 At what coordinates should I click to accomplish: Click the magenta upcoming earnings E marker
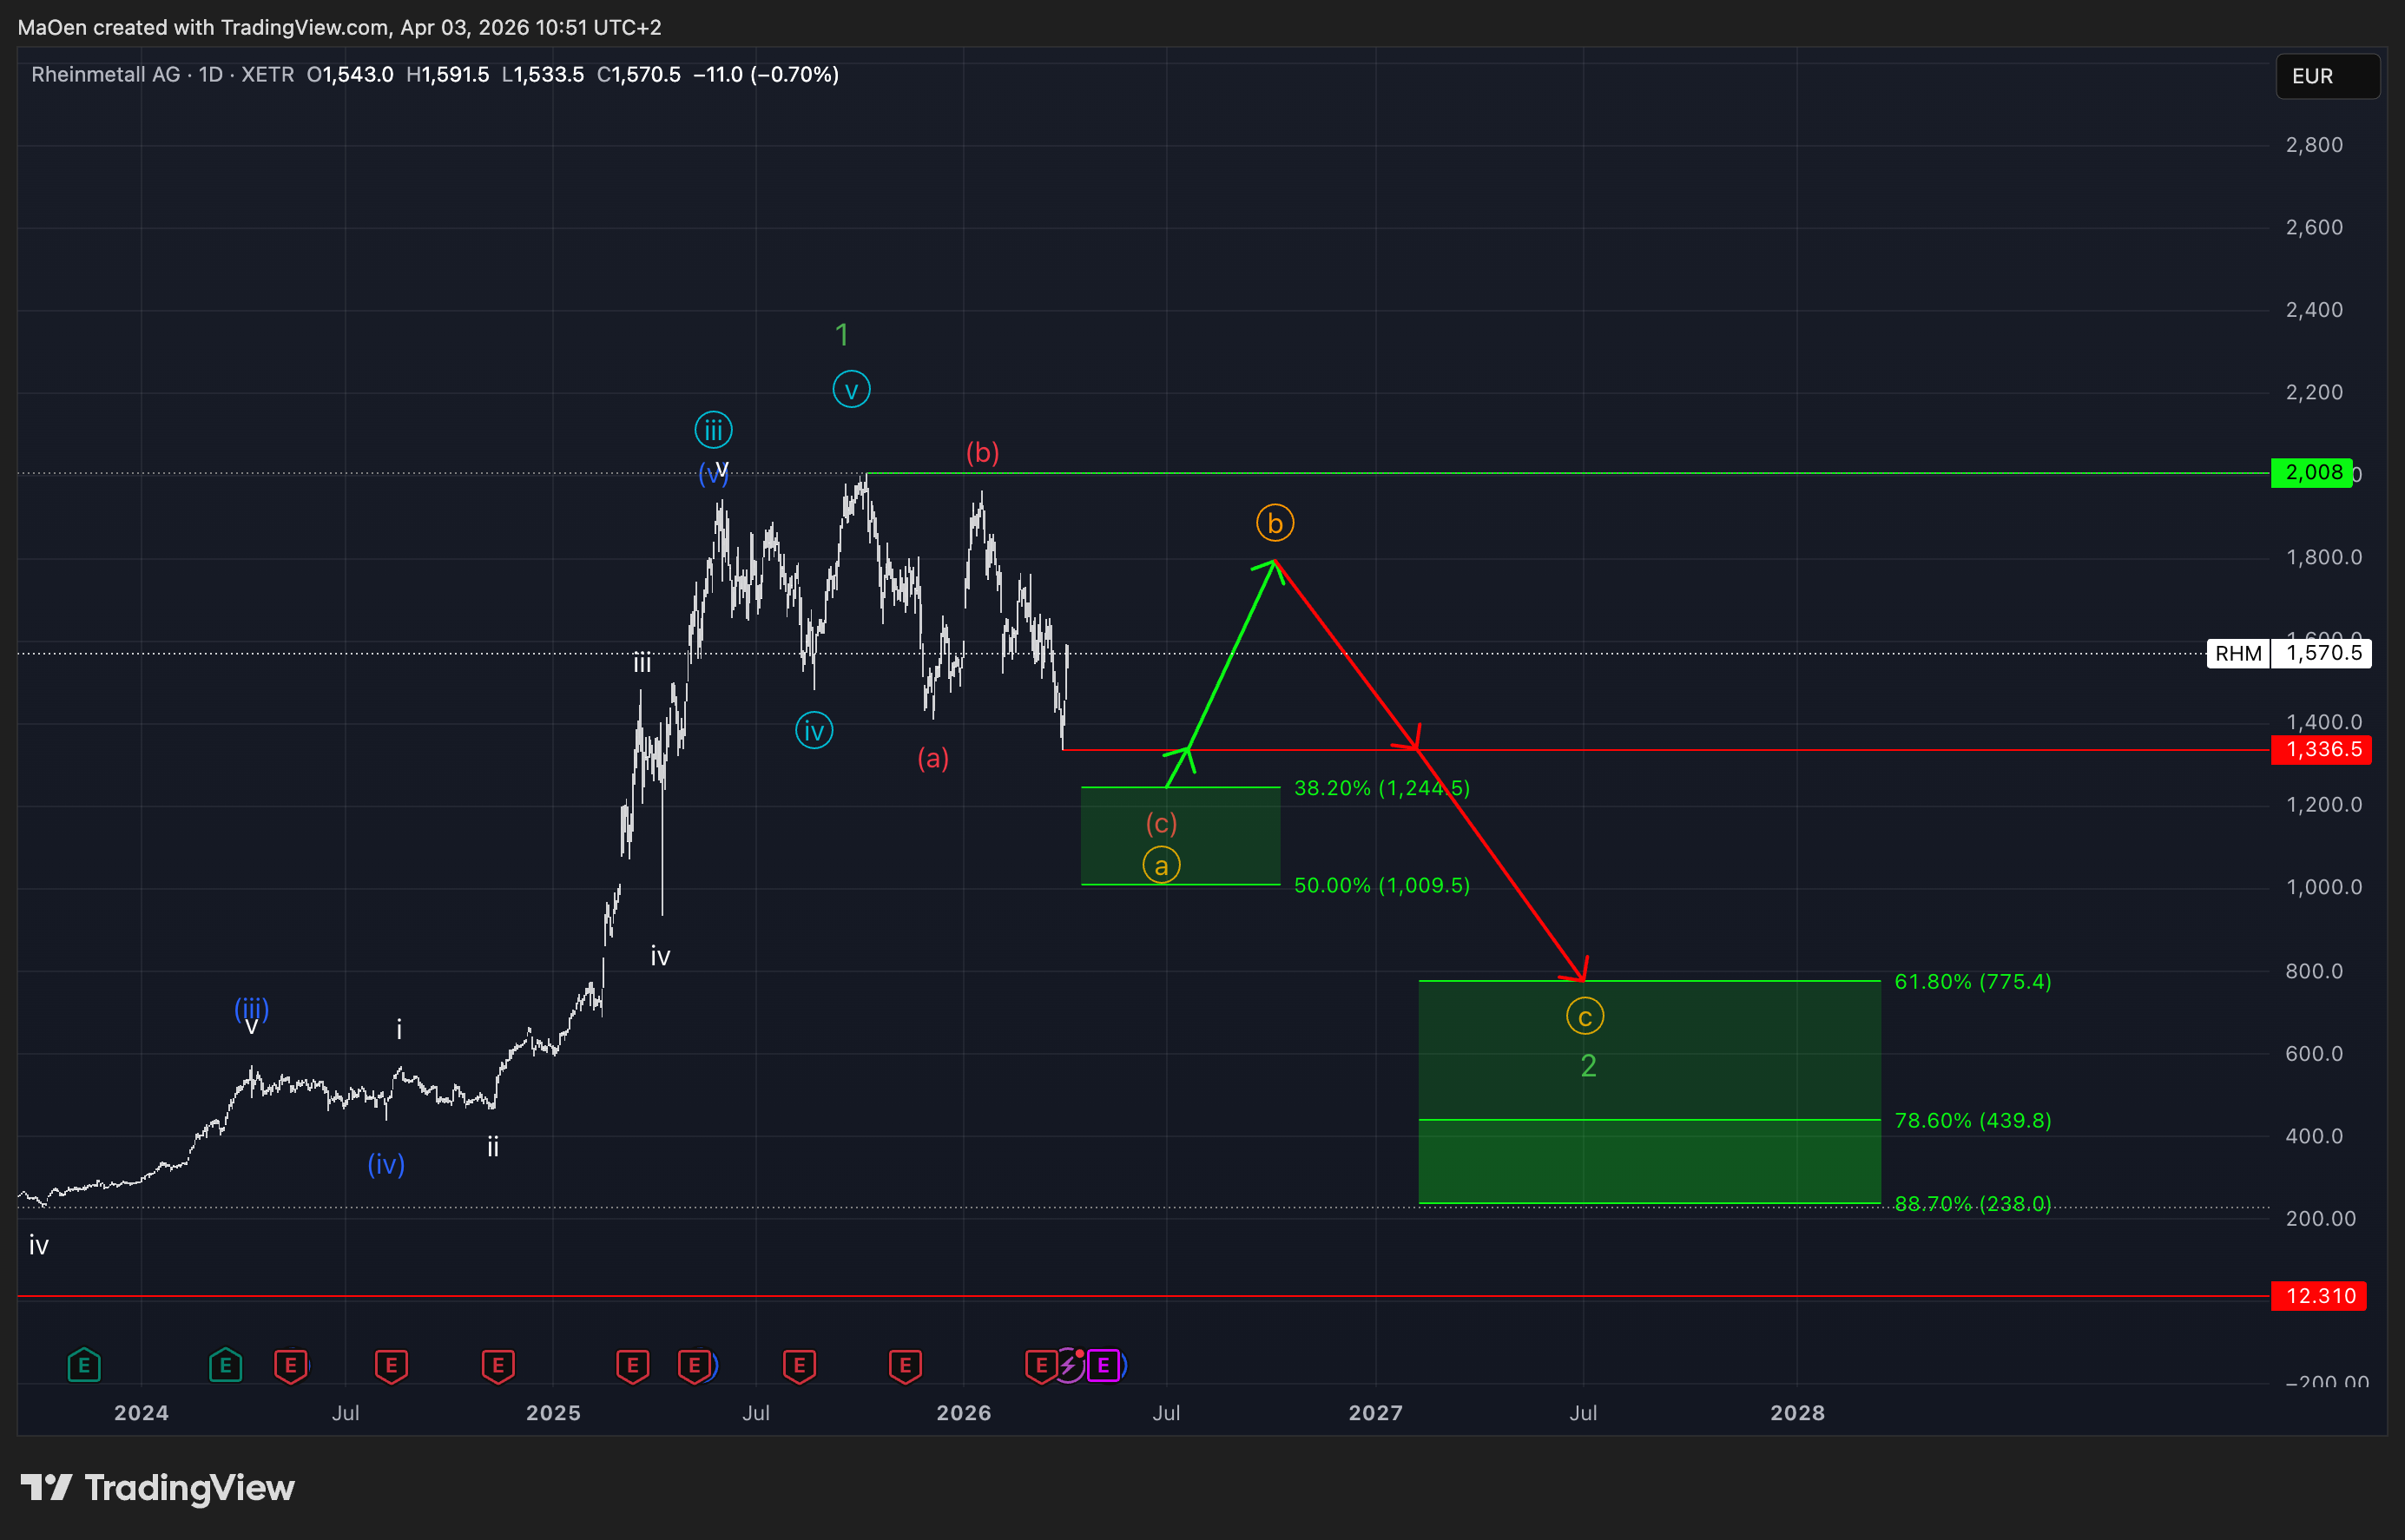coord(1103,1365)
